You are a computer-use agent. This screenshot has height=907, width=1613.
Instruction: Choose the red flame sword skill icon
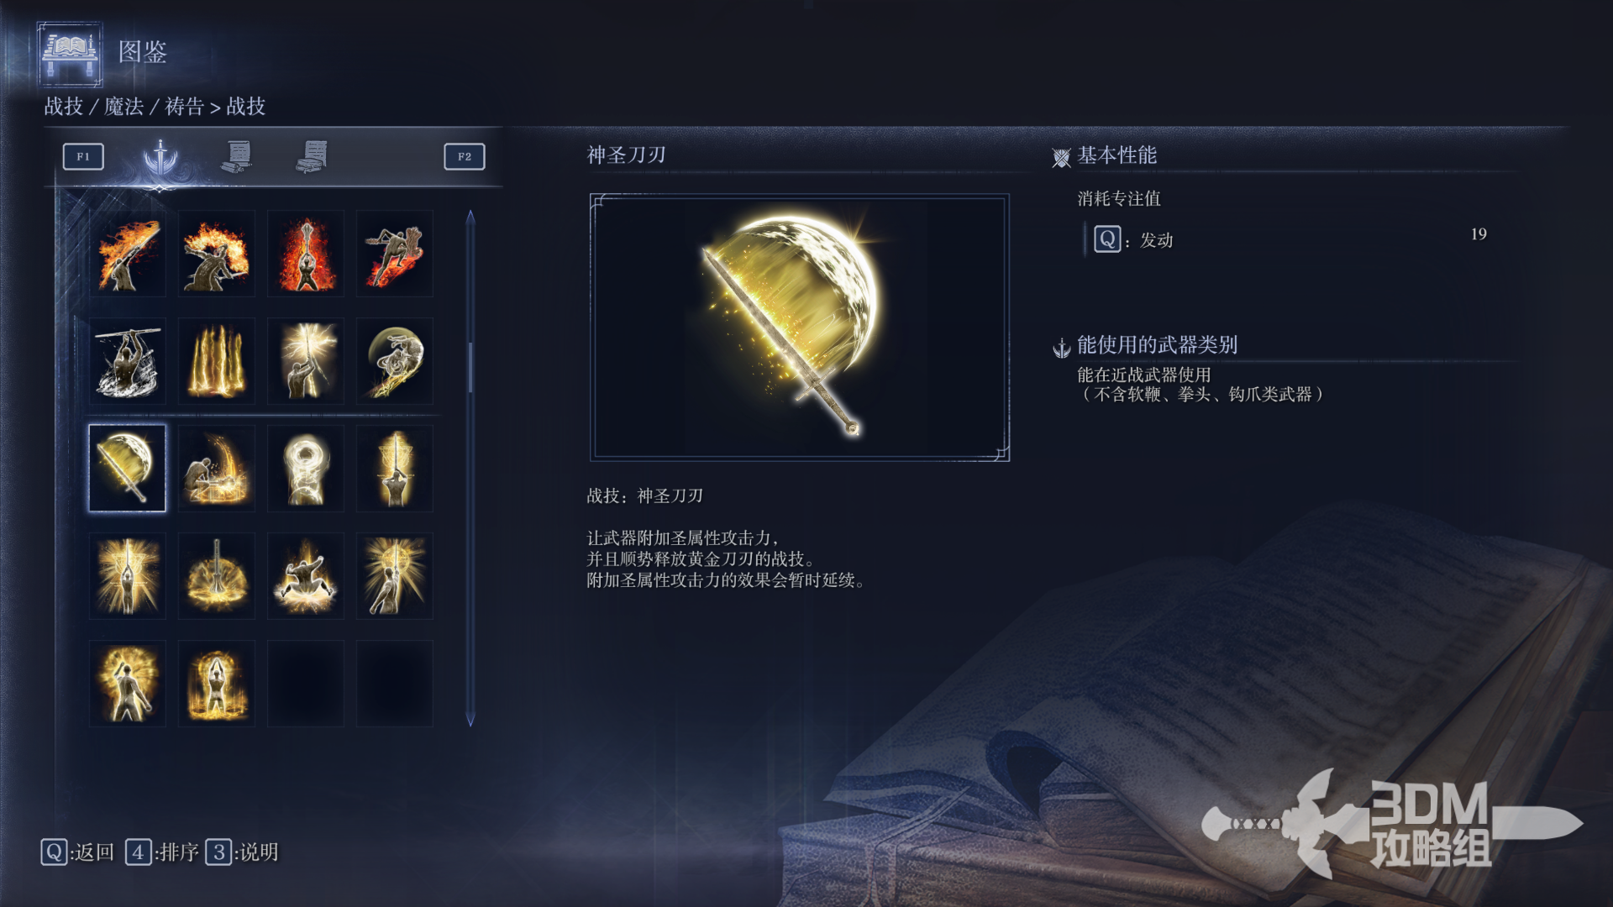point(306,254)
